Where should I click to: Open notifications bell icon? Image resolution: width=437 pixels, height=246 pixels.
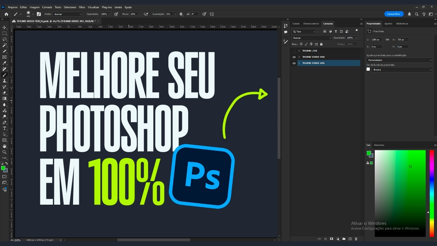pyautogui.click(x=409, y=14)
